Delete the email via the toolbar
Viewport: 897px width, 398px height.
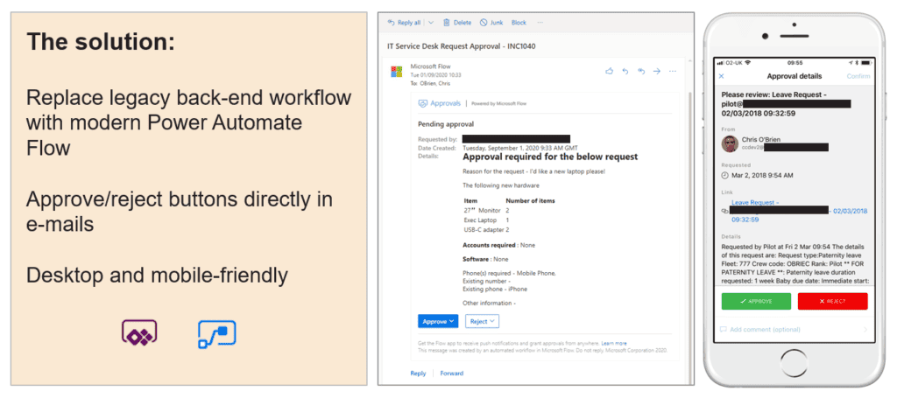457,23
